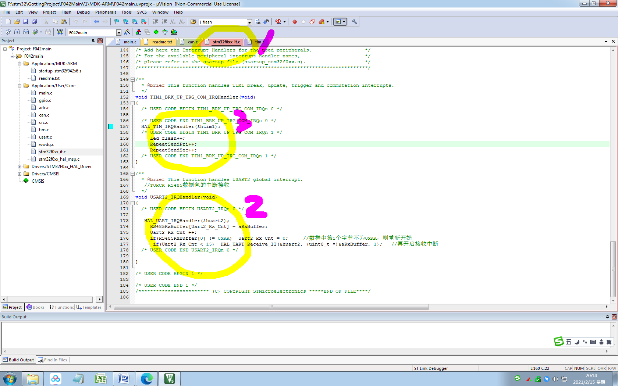This screenshot has height=386, width=618.
Task: Insert a bookmark using the flag icon
Action: point(117,22)
